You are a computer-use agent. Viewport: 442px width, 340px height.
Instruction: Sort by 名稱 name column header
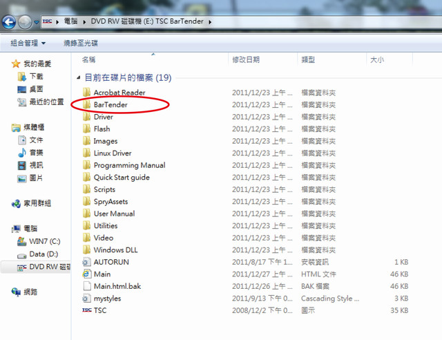(88, 60)
